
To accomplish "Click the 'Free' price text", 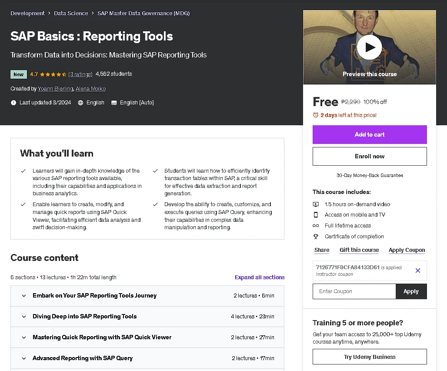I will pos(325,102).
